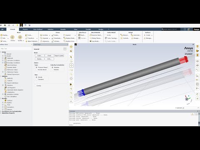Open the Scale tool in the ribbon Mesh group
This screenshot has width=200, height=150.
(29, 35)
